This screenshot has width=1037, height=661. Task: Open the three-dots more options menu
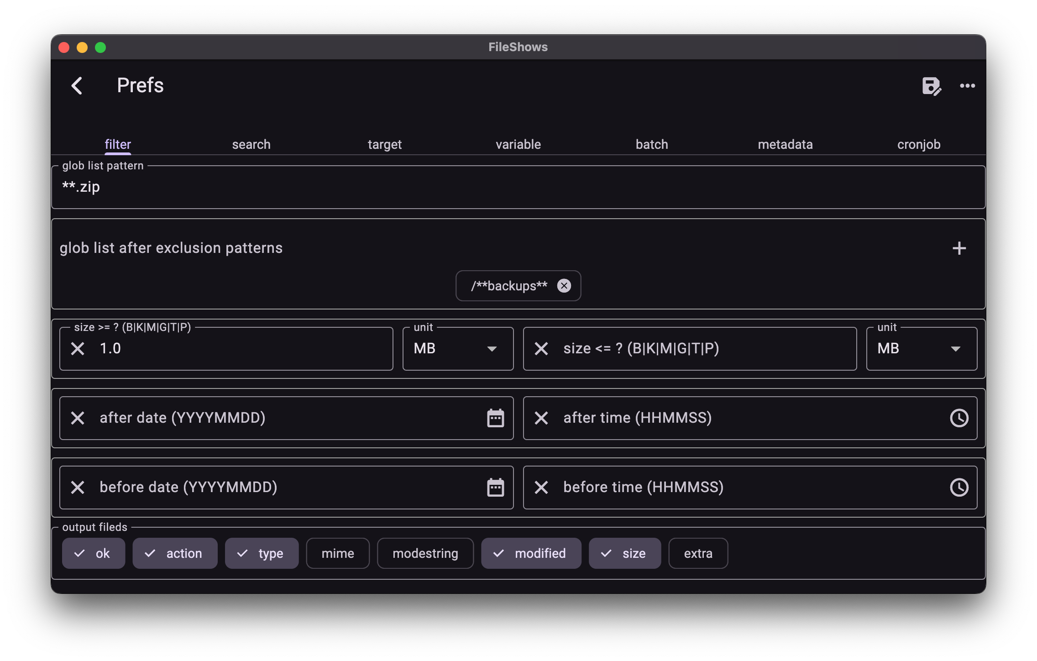coord(967,86)
